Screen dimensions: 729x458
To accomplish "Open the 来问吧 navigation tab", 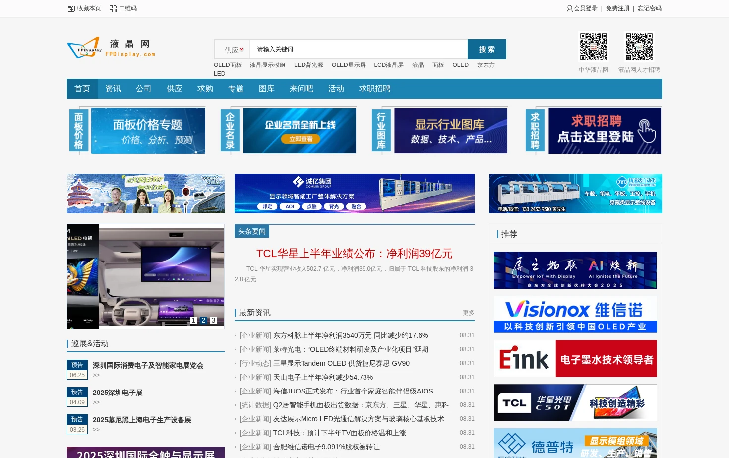I will coord(302,89).
